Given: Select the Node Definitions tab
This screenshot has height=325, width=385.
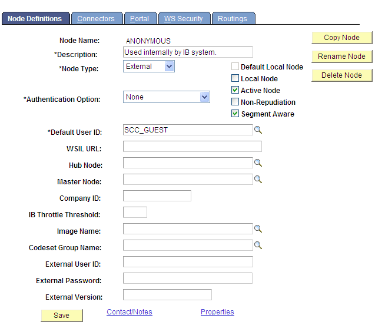Looking at the screenshot, I should [35, 18].
